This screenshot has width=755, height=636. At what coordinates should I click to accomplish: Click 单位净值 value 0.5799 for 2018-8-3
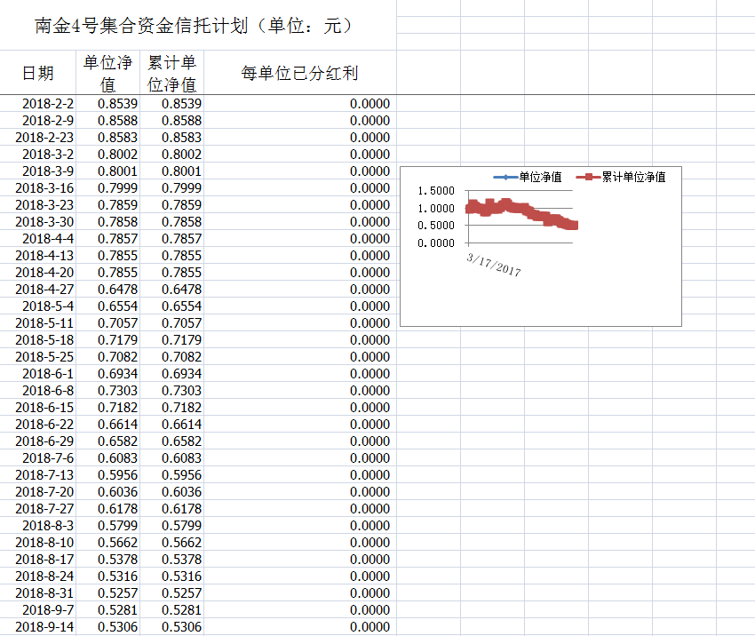point(107,525)
